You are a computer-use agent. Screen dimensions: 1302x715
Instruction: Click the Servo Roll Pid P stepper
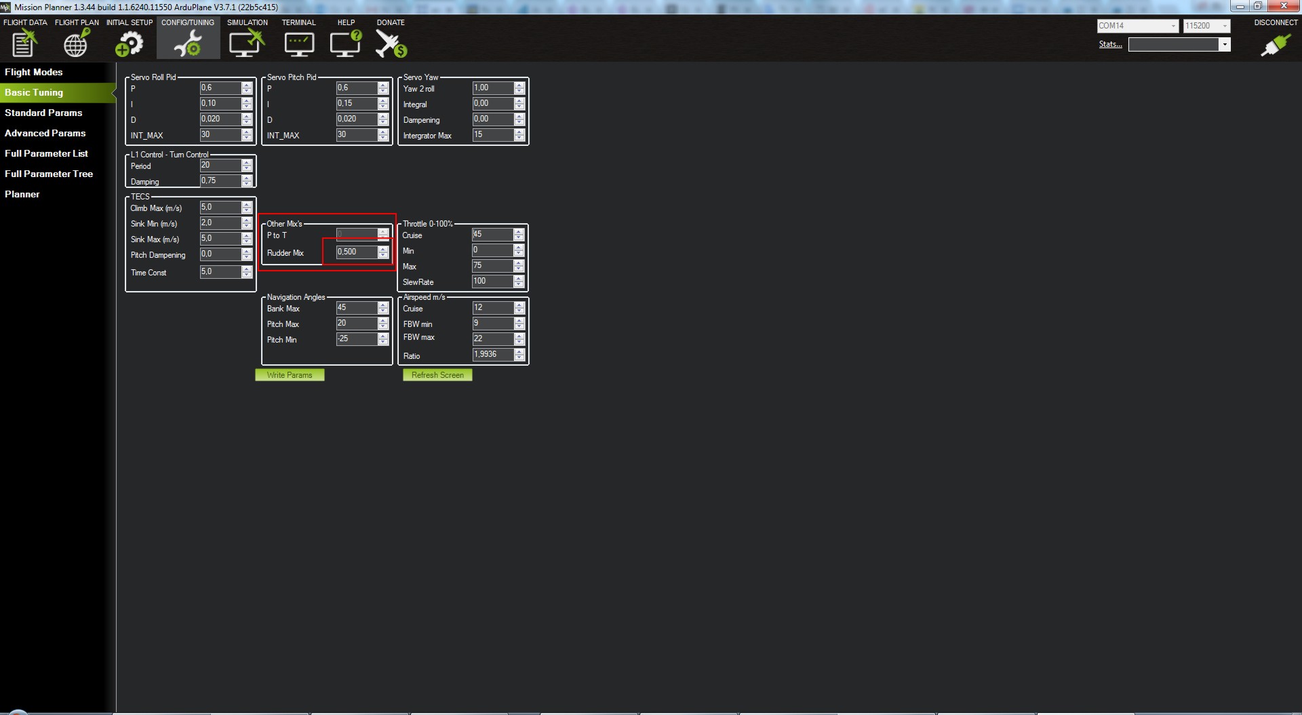pos(247,88)
